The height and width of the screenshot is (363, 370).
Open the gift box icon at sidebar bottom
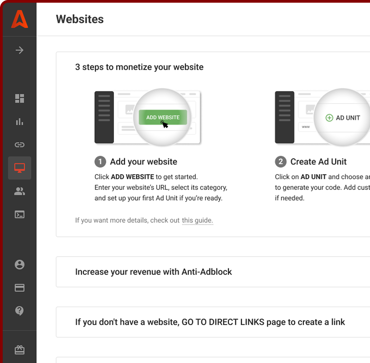(20, 350)
